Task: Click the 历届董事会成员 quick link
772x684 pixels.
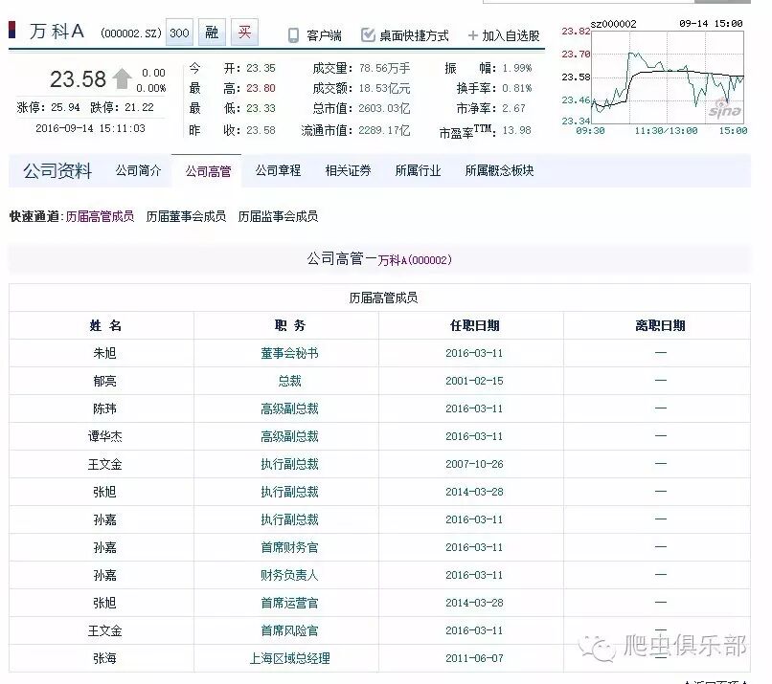Action: click(x=186, y=216)
